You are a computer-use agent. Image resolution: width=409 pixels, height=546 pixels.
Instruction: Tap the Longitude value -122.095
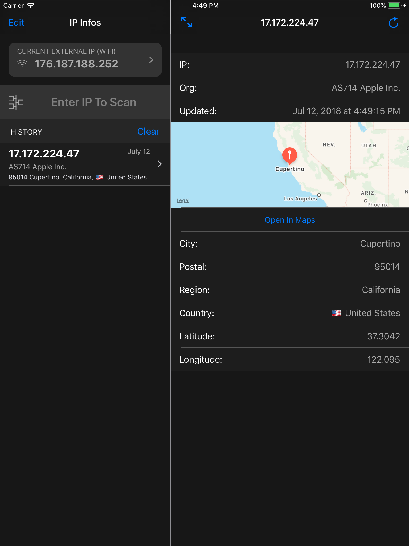[x=382, y=359]
